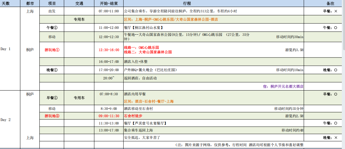Select the 开始-结束 header cell

pyautogui.click(x=109, y=3)
